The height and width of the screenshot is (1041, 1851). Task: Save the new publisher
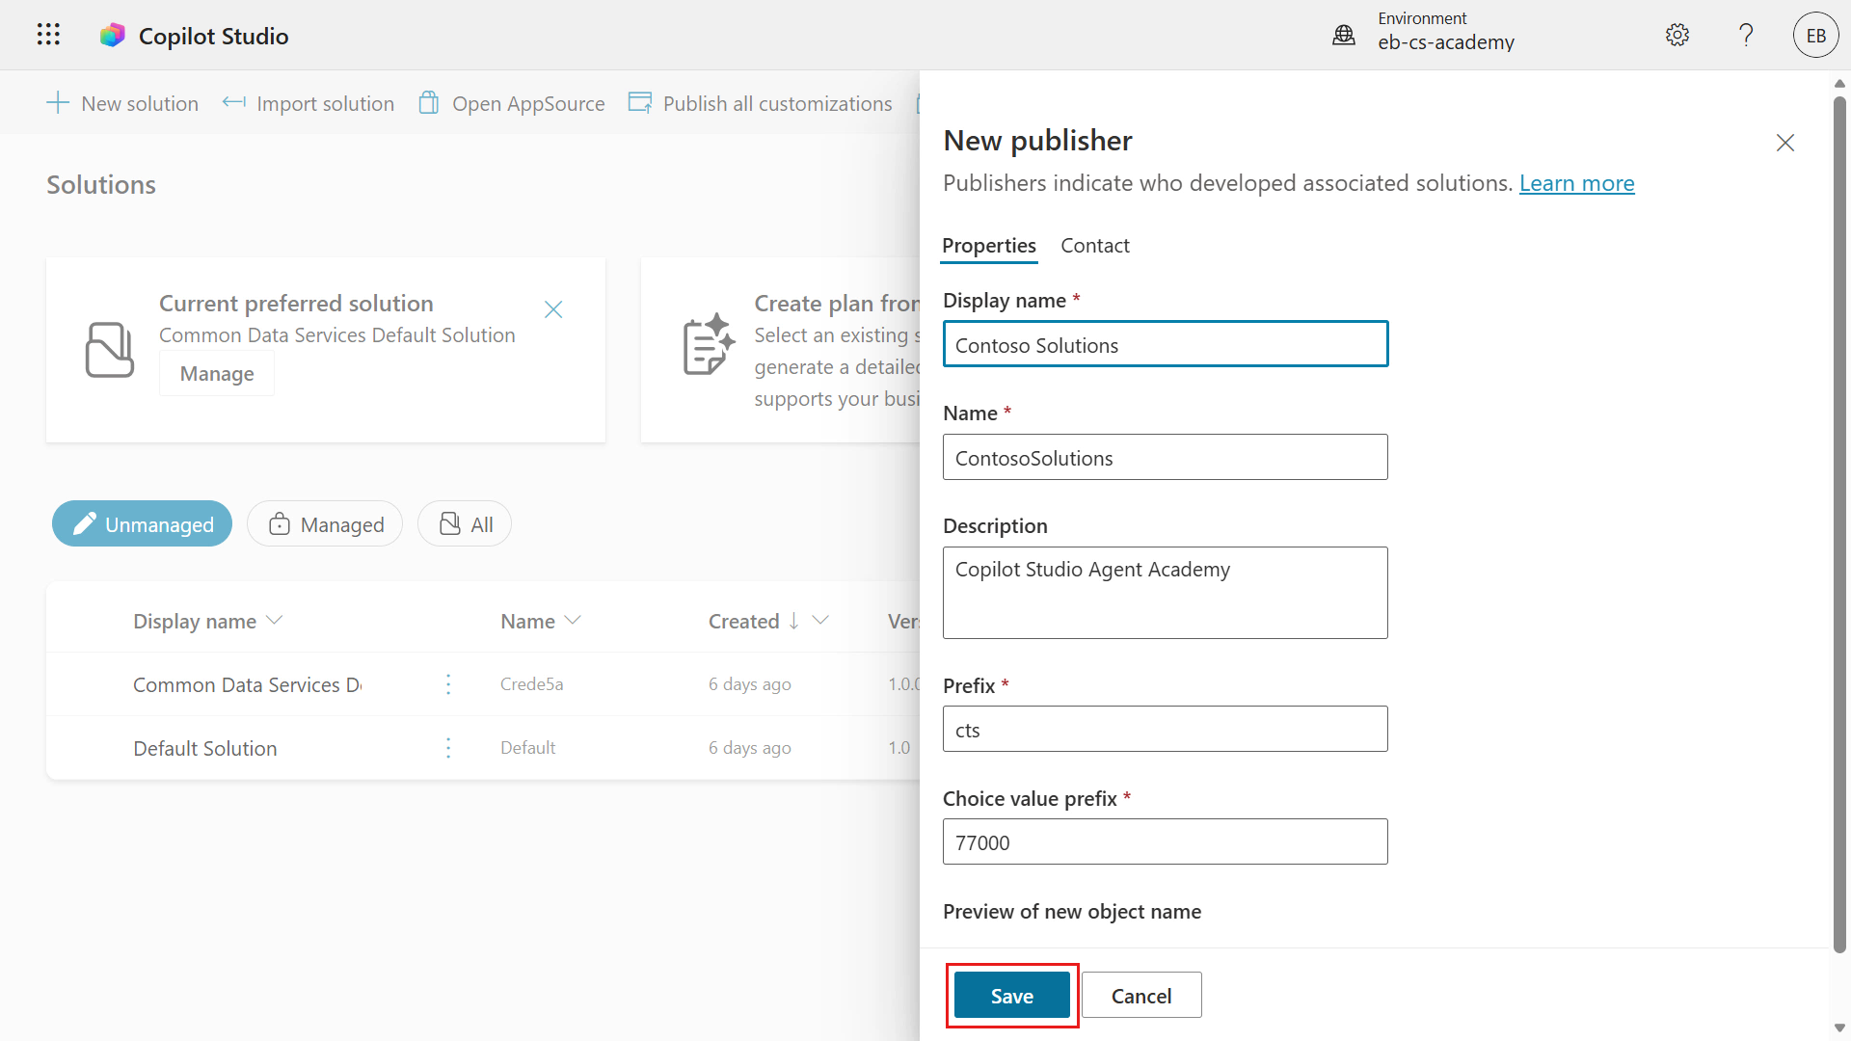[1012, 996]
